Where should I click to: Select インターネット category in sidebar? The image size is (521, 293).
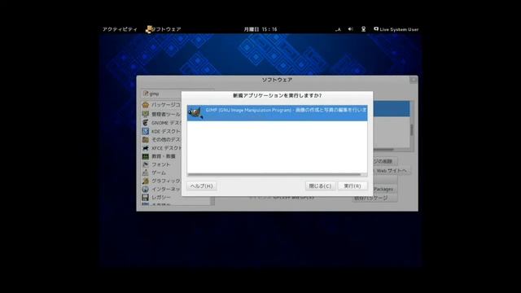tap(161, 189)
